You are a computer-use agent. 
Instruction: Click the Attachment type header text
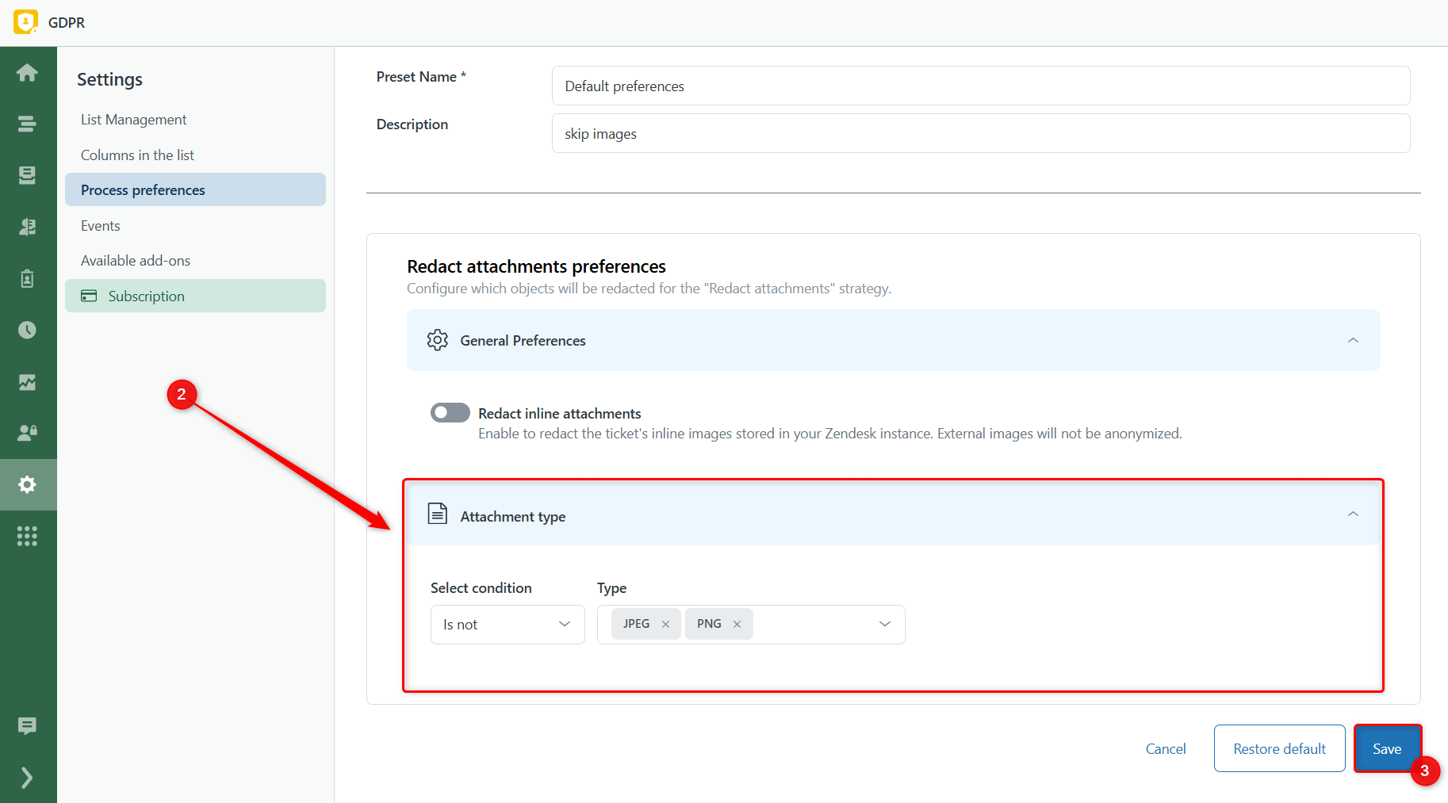point(512,517)
